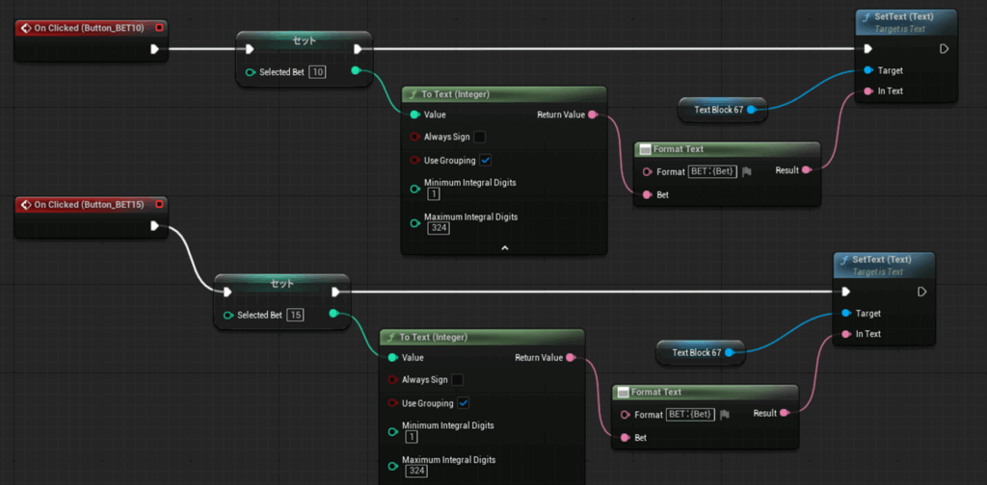Click the pink In Text pin on the lower SetText node
987x485 pixels.
pyautogui.click(x=846, y=334)
